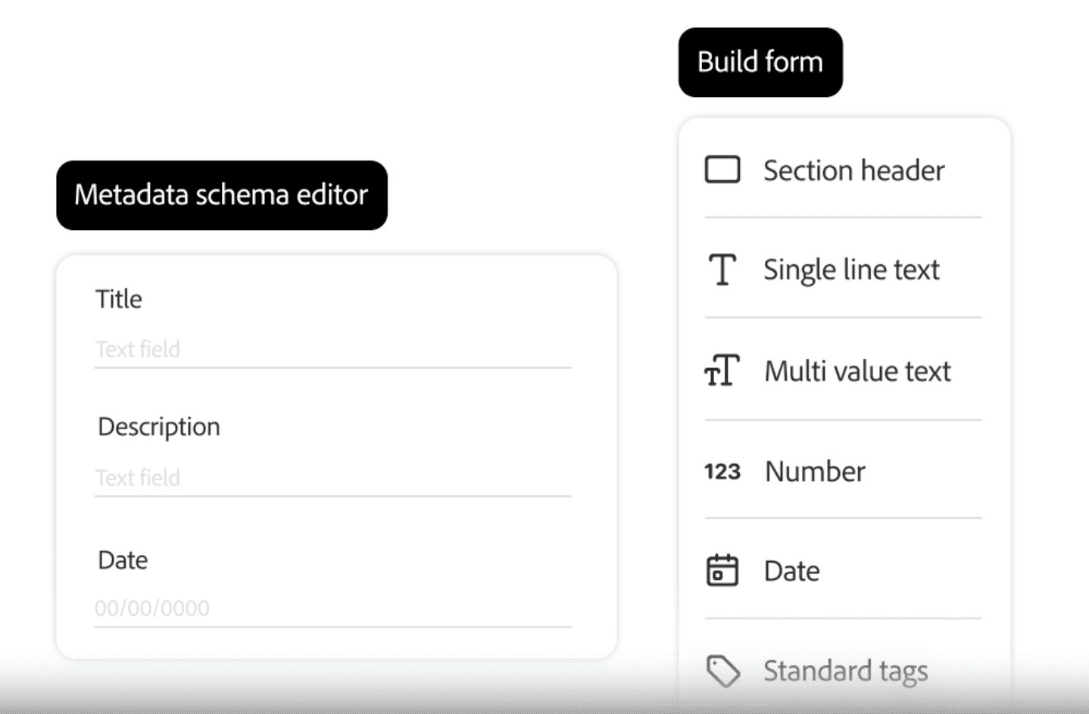Viewport: 1089px width, 714px height.
Task: Click the Date calendar icon
Action: 722,570
